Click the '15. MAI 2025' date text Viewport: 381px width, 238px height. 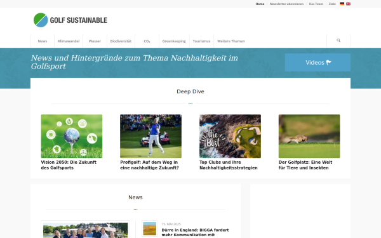coord(171,224)
